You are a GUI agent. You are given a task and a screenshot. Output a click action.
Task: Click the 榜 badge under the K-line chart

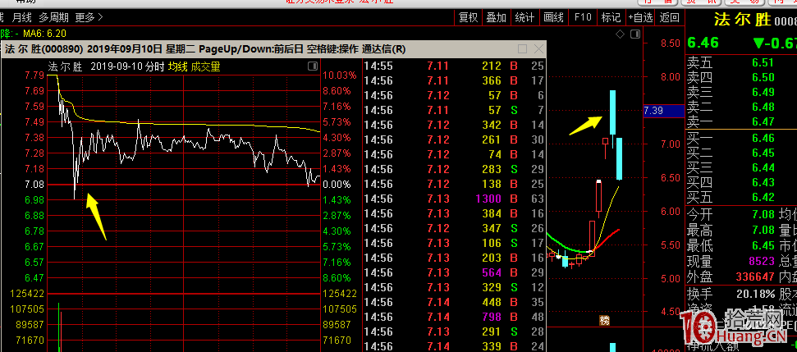tap(604, 321)
